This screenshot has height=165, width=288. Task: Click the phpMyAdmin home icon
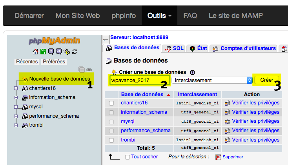click(35, 52)
